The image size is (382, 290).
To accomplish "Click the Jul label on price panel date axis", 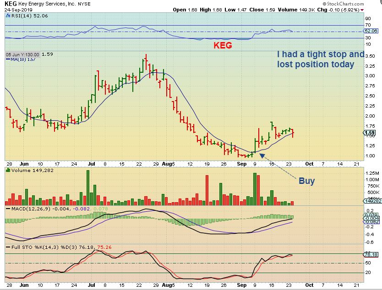I will coord(91,164).
